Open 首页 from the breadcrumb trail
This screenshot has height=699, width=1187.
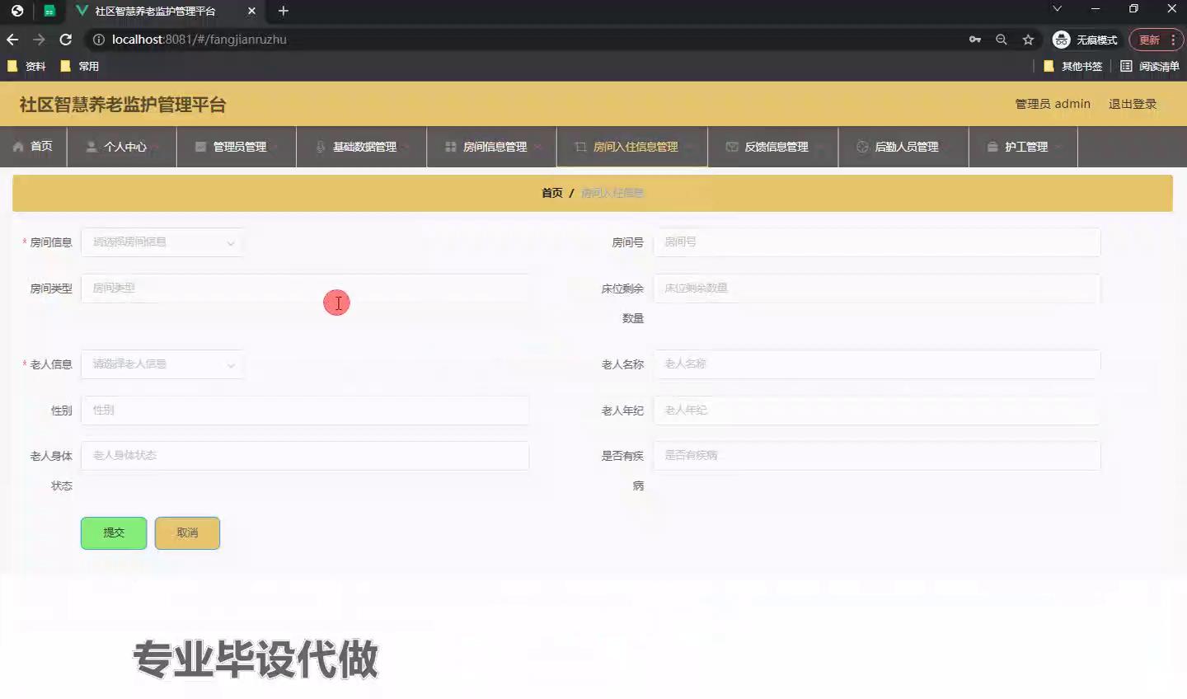pos(551,192)
